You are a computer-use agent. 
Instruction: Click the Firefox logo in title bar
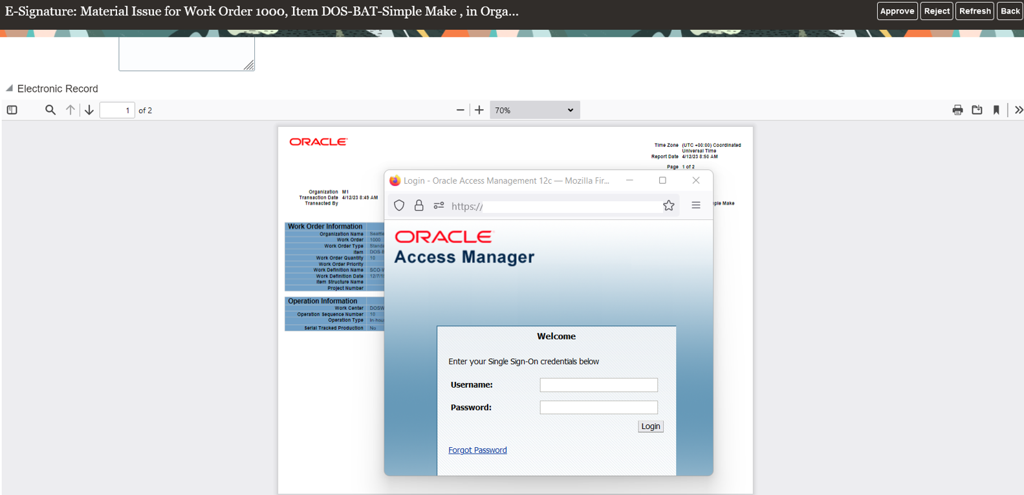(395, 181)
